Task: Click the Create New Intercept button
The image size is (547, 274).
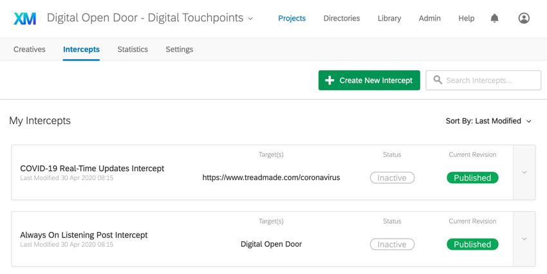Action: 369,80
